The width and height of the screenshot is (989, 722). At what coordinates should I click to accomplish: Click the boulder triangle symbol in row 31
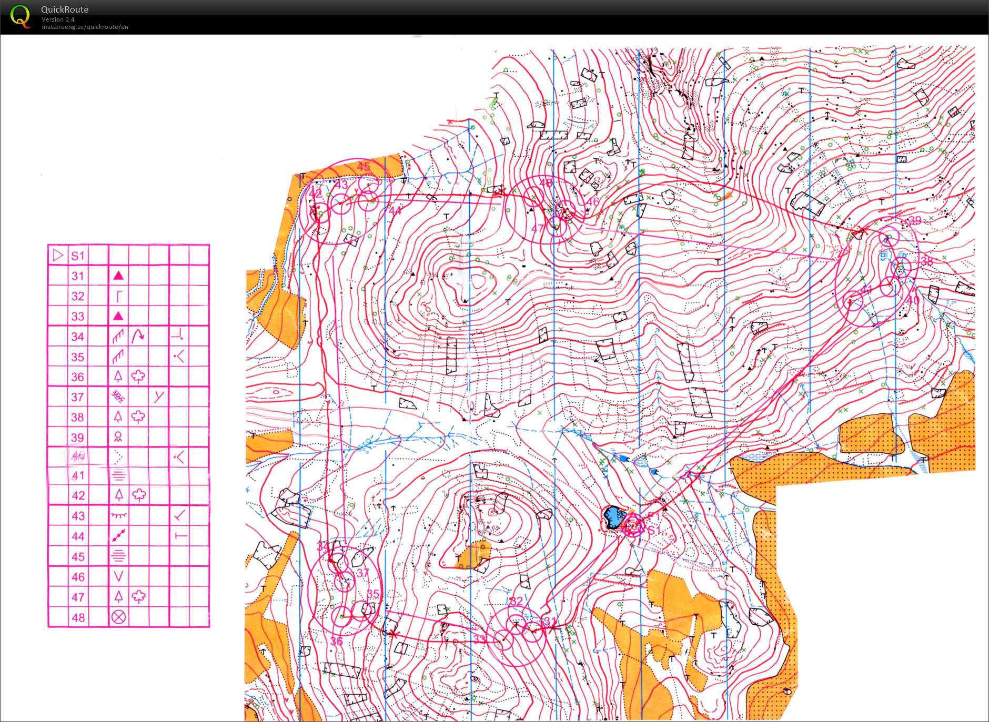tap(118, 275)
